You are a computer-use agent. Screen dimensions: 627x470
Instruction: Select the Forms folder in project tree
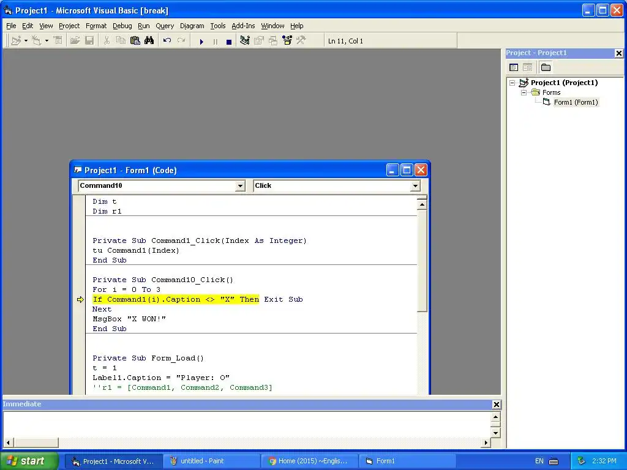[x=552, y=93]
